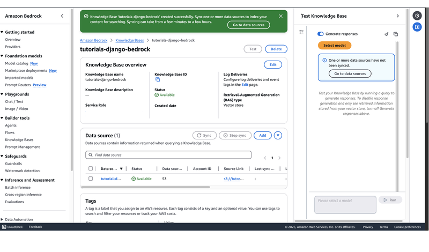The height and width of the screenshot is (252, 429).
Task: Expand the Data Automation section
Action: [2, 219]
